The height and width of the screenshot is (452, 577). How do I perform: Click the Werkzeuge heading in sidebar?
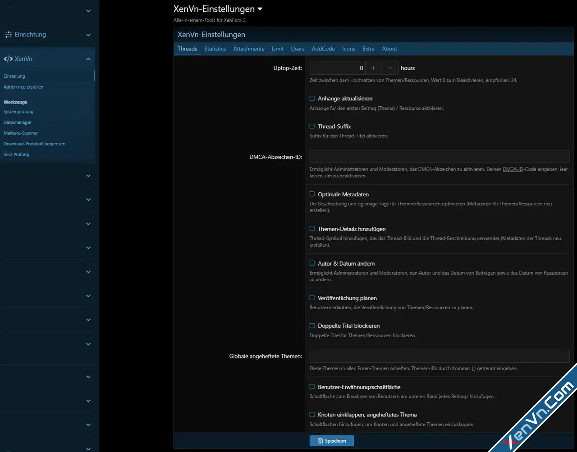tap(15, 102)
